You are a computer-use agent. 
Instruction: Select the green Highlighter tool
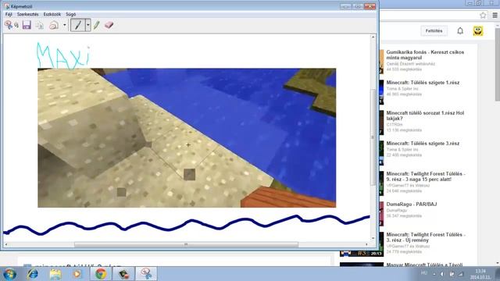click(97, 25)
